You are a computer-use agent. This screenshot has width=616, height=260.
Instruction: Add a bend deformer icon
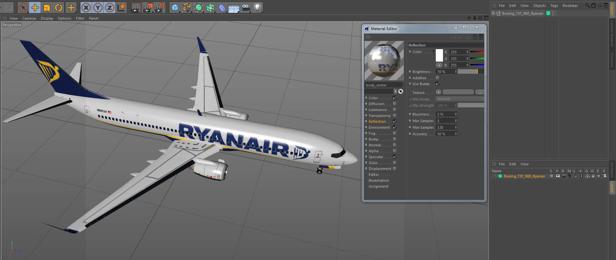coord(222,8)
